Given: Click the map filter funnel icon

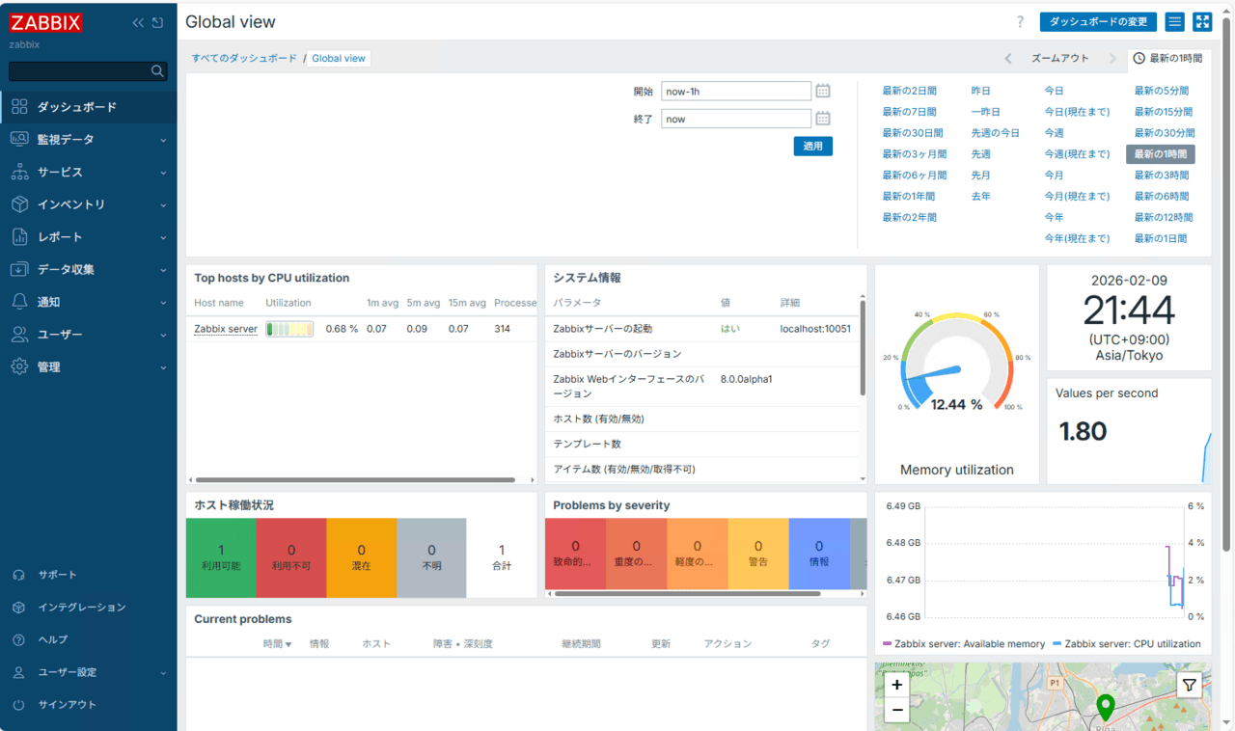Looking at the screenshot, I should pos(1190,685).
